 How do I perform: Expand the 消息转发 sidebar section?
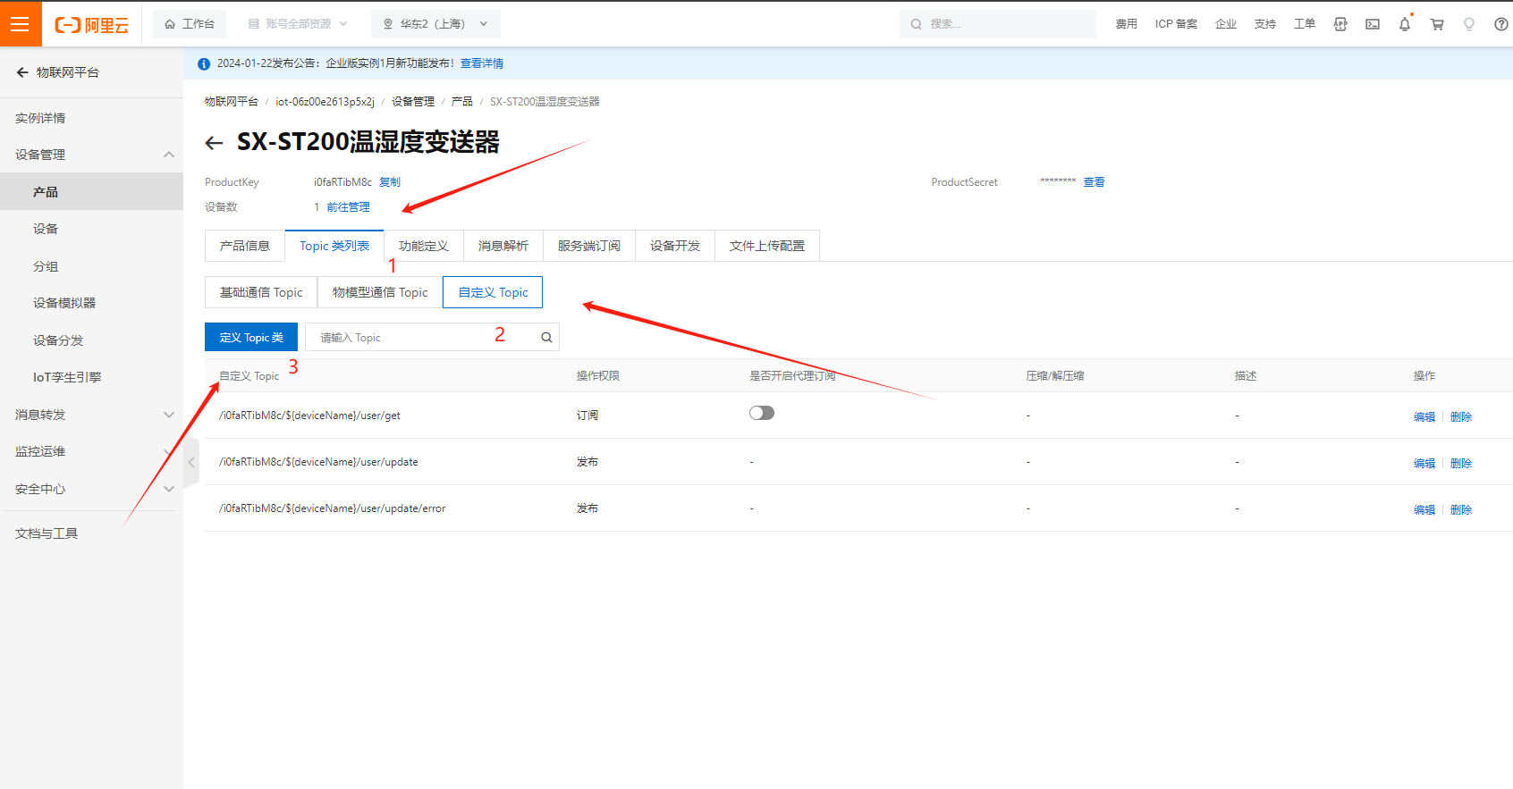[x=168, y=415]
